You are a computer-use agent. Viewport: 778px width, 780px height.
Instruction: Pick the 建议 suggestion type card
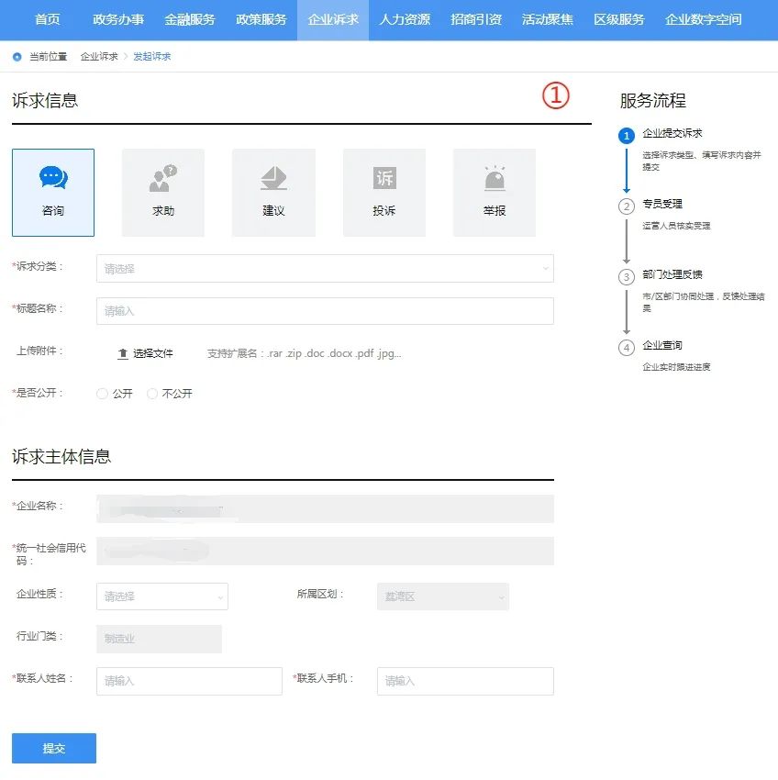273,193
